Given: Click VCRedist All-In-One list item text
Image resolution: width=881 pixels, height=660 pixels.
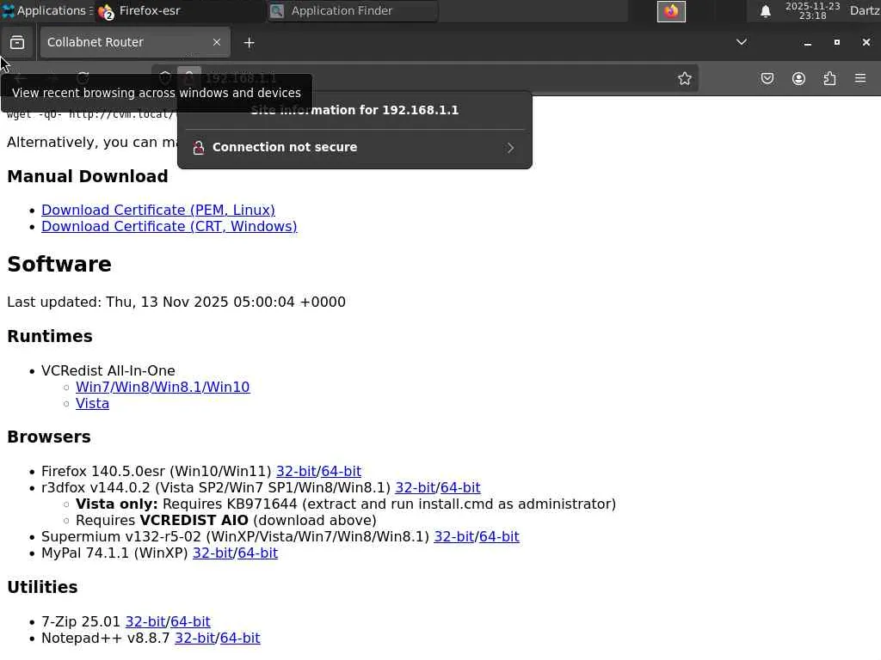Looking at the screenshot, I should point(108,371).
